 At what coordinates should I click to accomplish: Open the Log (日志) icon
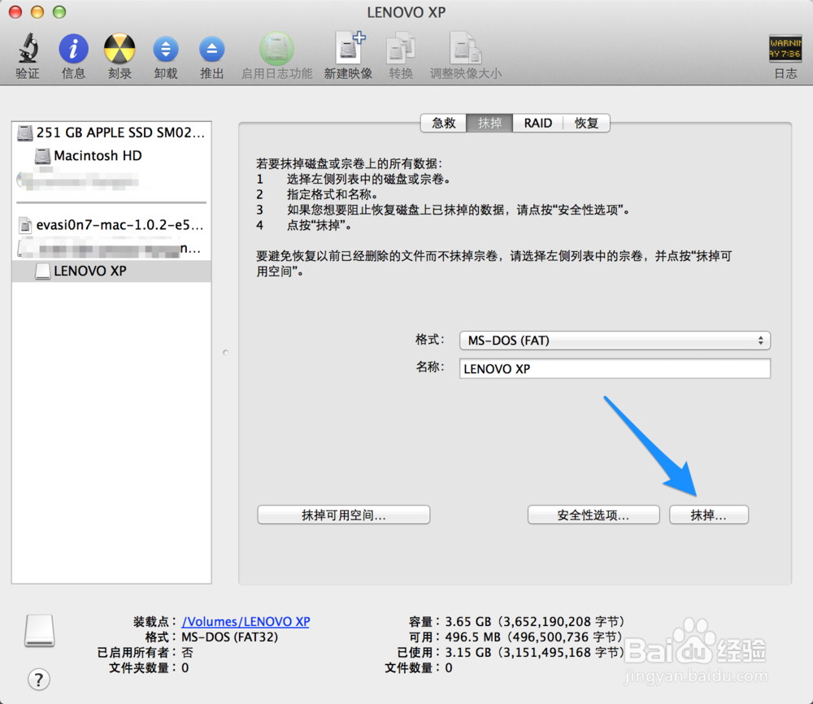(x=785, y=49)
